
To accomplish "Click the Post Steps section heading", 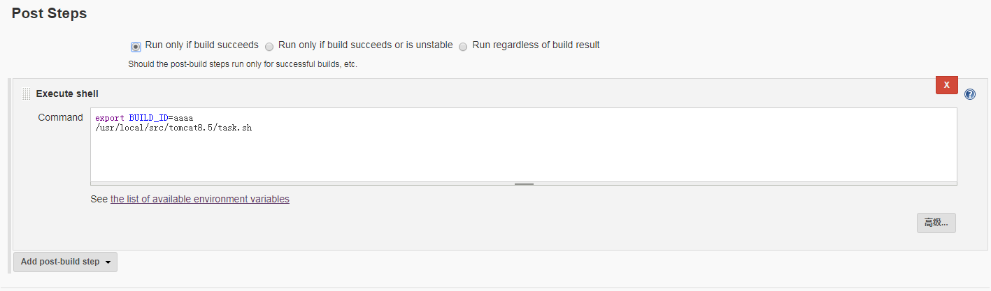I will tap(49, 13).
